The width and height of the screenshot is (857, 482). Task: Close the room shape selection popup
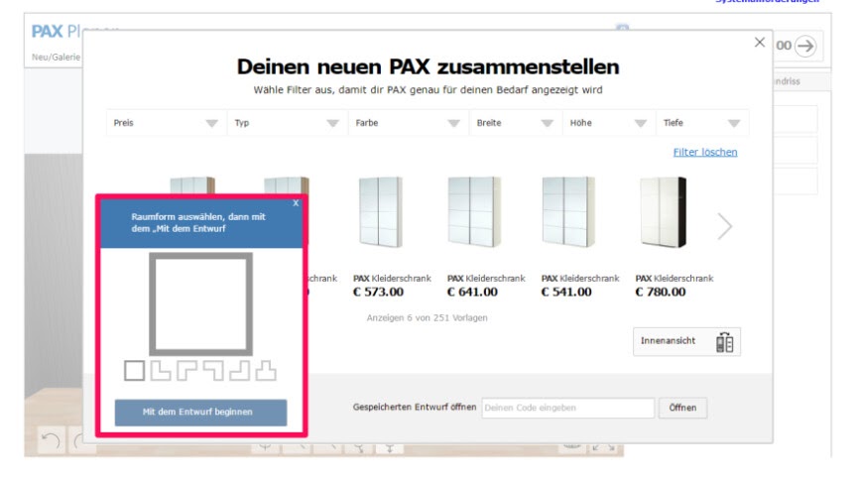[x=296, y=203]
